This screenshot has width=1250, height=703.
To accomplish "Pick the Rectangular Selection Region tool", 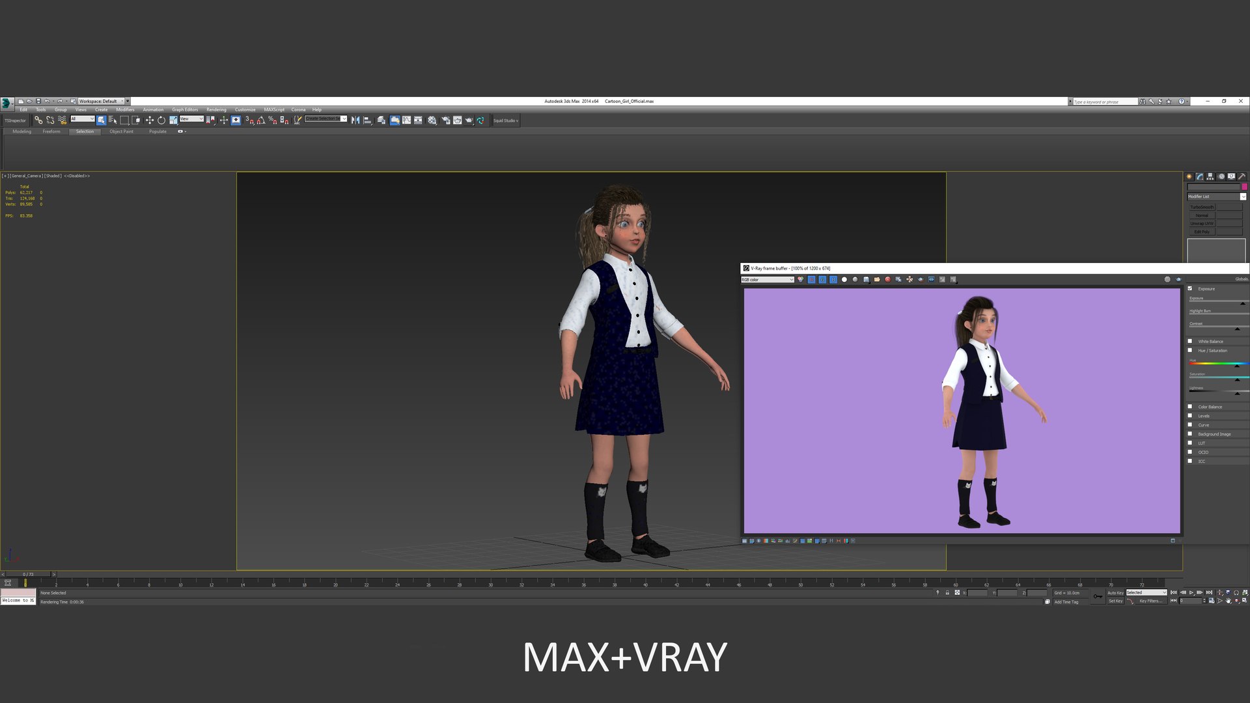I will tap(124, 120).
